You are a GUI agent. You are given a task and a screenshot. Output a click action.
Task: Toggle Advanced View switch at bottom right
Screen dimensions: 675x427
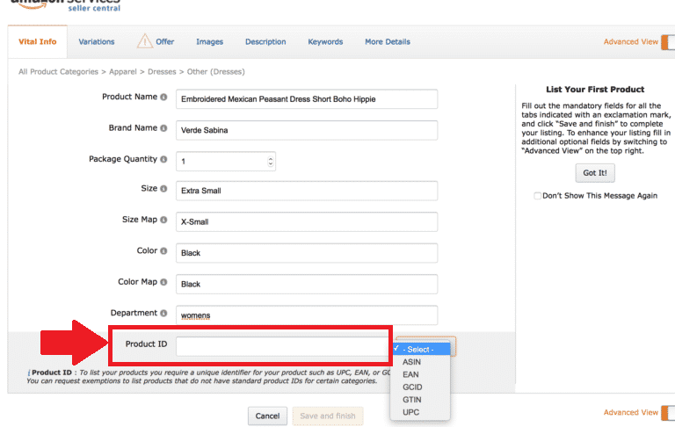pos(667,412)
